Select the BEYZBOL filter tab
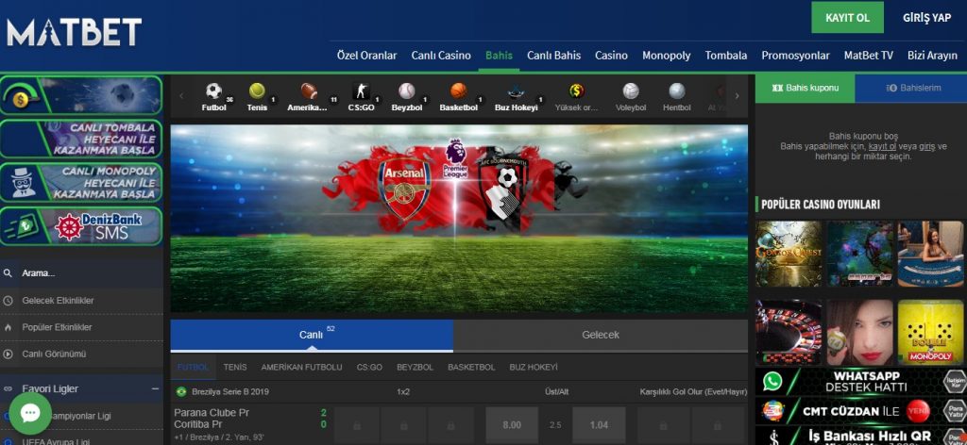 [416, 367]
